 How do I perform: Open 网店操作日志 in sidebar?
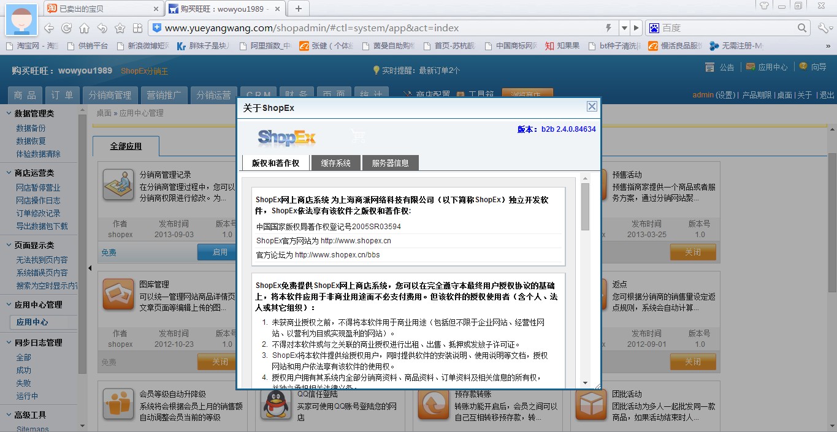coord(38,200)
